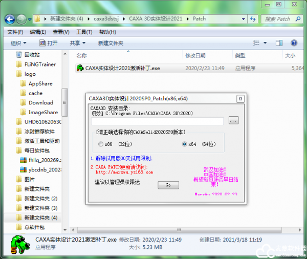Click the Go button in patch dialog
The width and height of the screenshot is (307, 259).
pyautogui.click(x=168, y=185)
